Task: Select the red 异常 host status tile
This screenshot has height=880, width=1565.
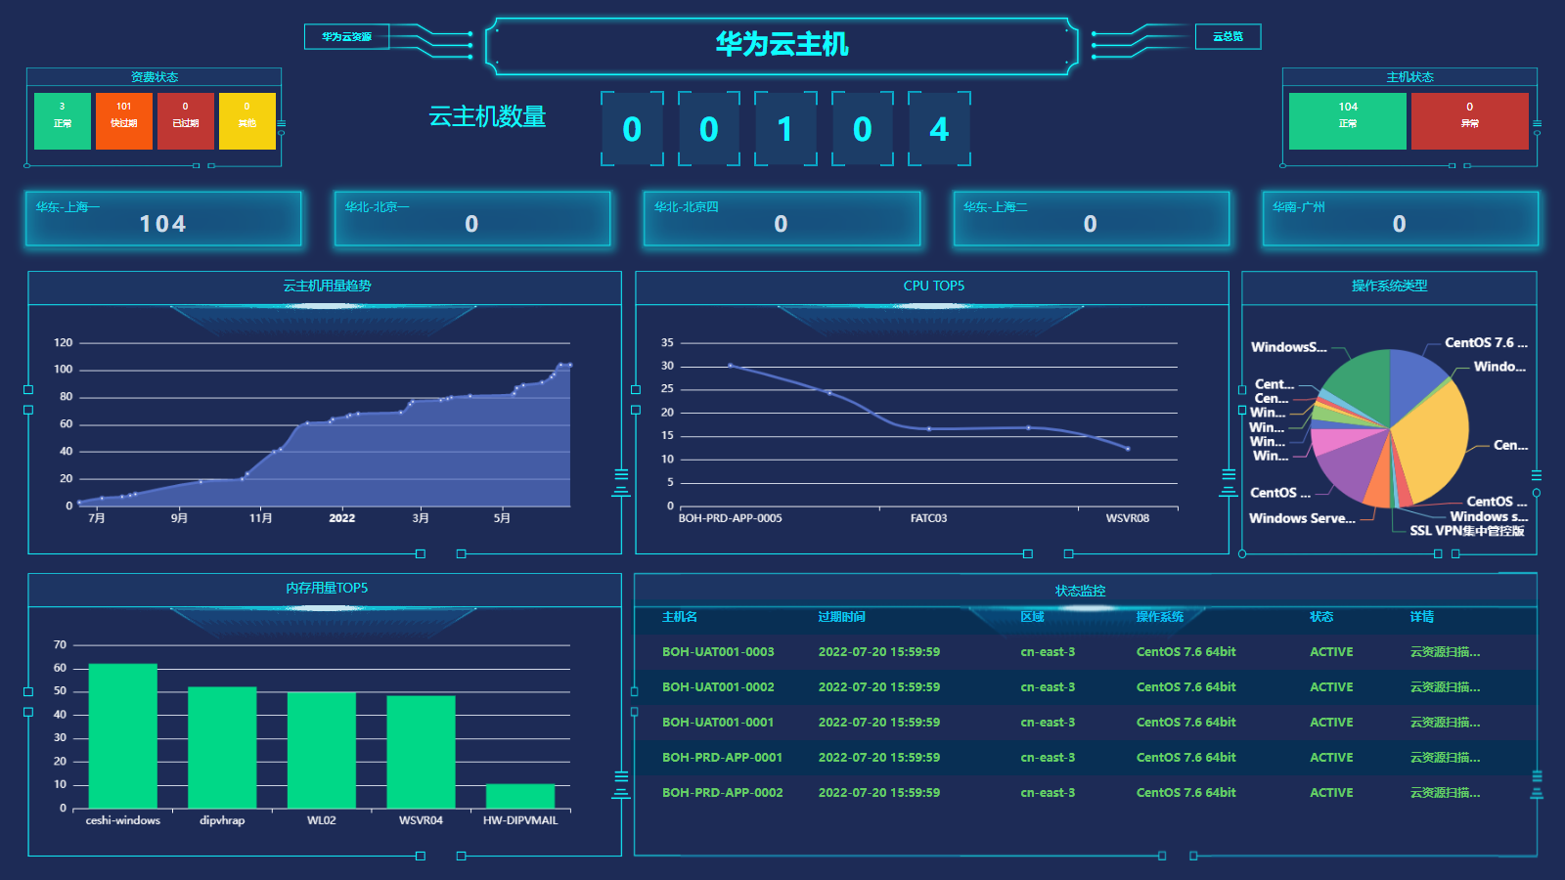Action: coord(1469,121)
